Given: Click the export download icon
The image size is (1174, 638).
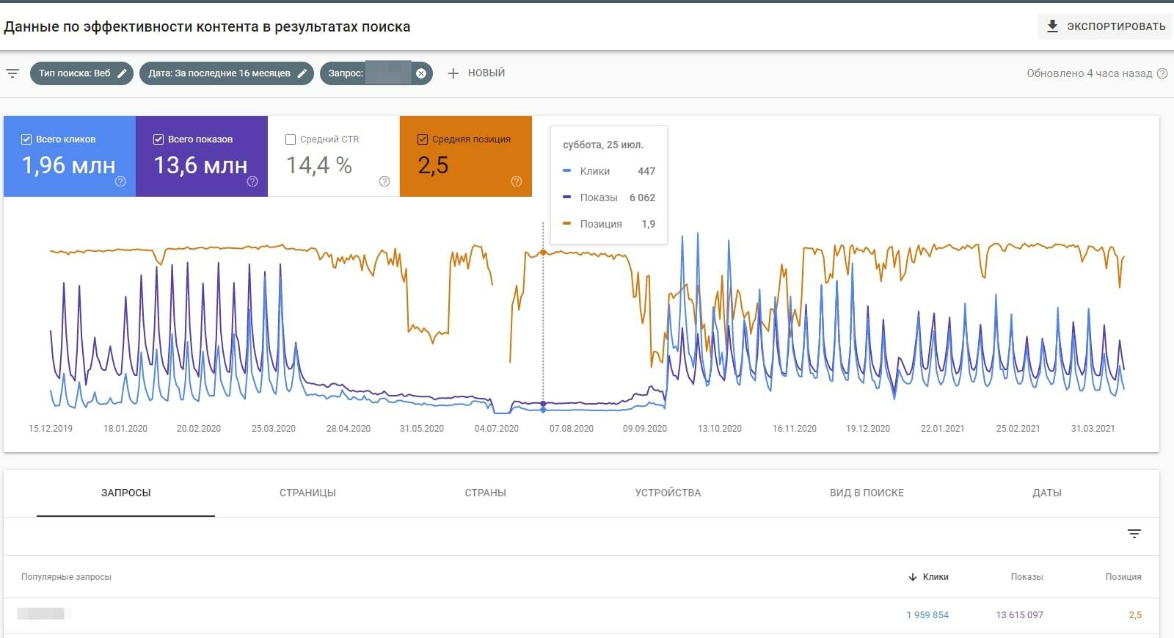Looking at the screenshot, I should click(1052, 26).
